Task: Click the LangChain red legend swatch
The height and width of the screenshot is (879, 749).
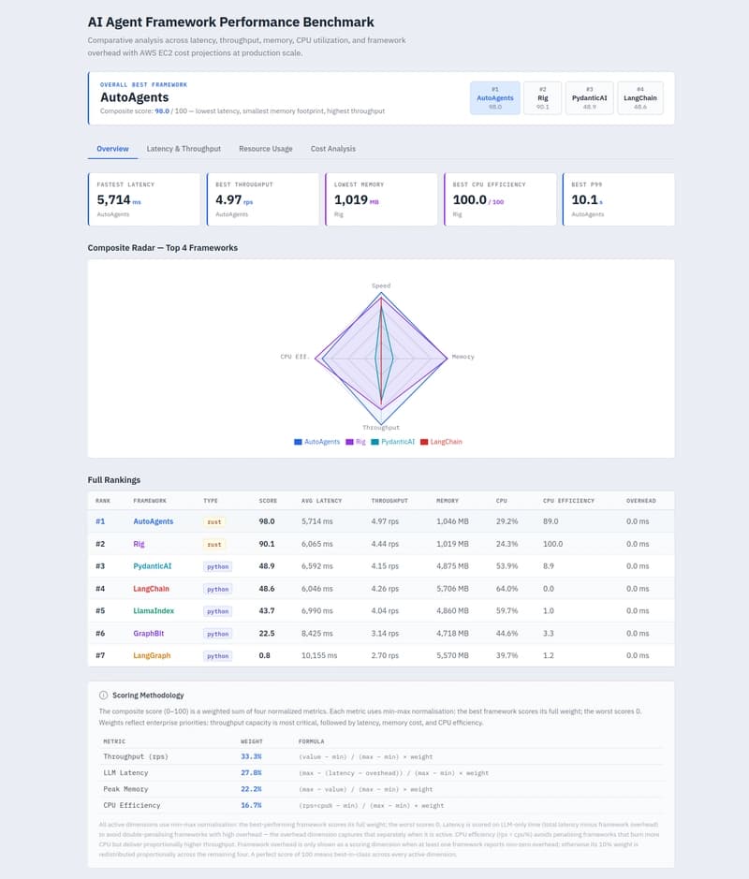Action: 424,441
